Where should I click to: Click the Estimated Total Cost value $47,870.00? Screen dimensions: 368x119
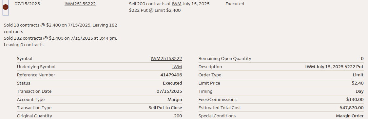[352, 108]
